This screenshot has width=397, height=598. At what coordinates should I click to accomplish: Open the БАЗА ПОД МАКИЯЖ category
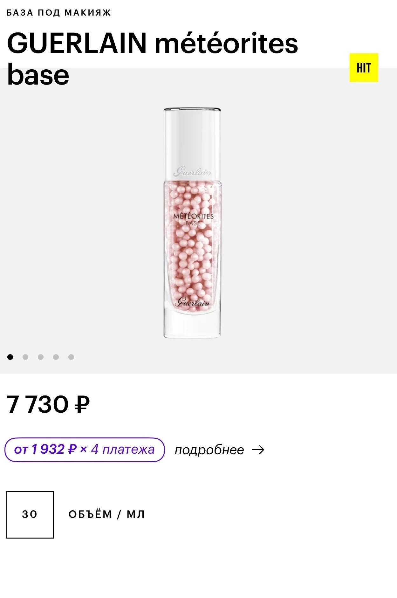pos(59,13)
